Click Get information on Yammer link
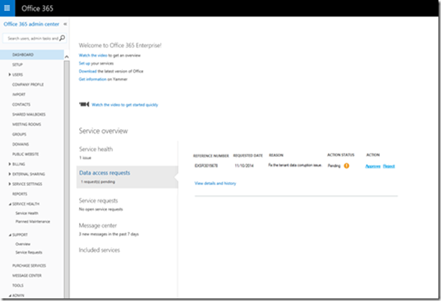 pos(93,79)
